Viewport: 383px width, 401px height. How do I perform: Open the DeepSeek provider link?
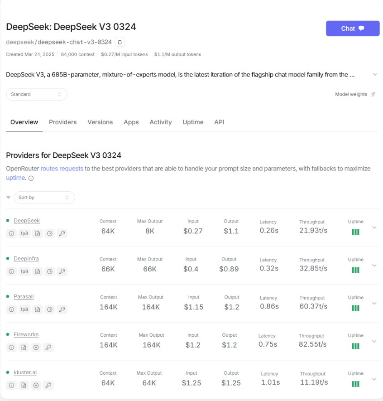(x=27, y=221)
